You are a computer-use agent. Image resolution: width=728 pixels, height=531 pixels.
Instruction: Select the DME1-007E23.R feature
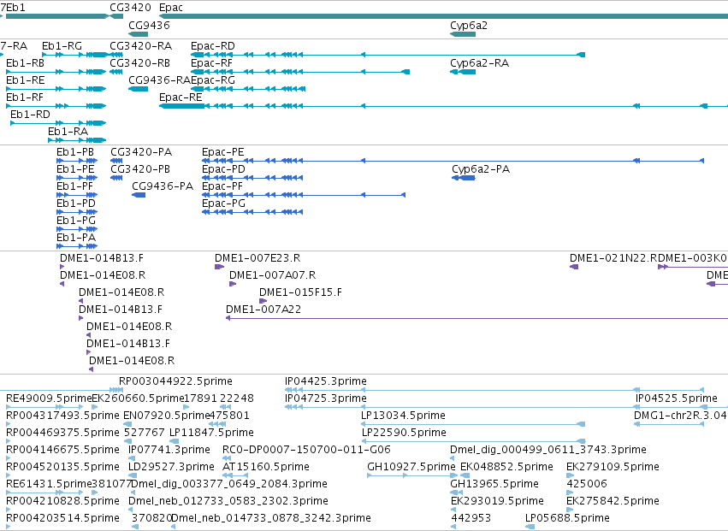pyautogui.click(x=257, y=258)
